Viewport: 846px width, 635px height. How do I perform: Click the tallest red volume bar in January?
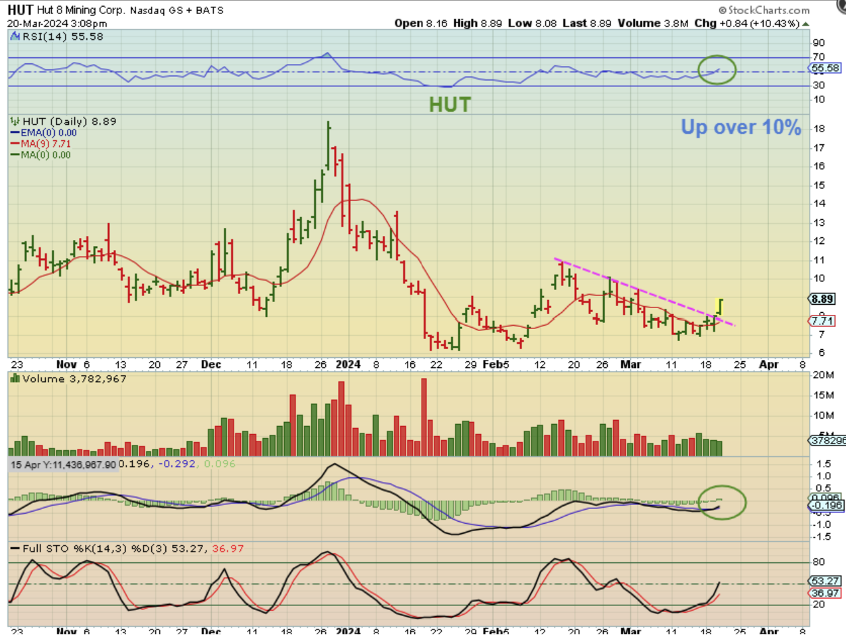pos(424,417)
